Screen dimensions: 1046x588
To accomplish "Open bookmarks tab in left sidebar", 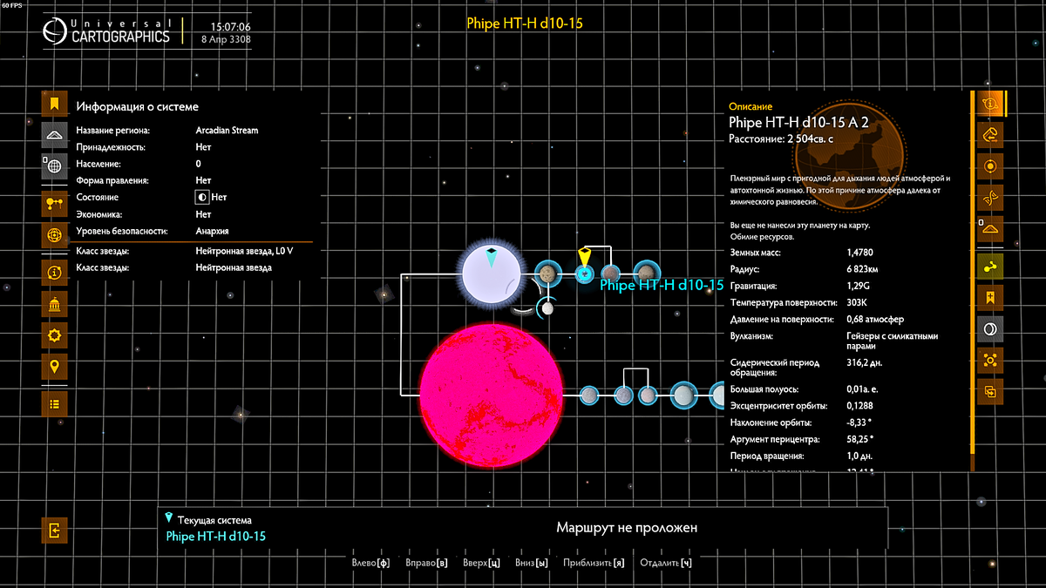I will (x=54, y=104).
